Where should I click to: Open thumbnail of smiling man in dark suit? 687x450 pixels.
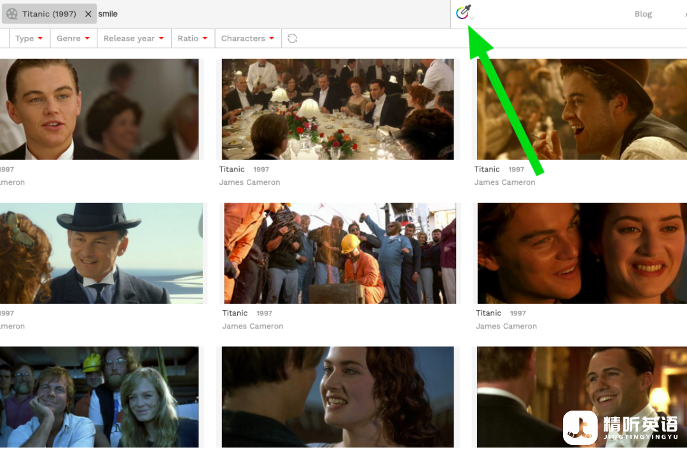click(582, 397)
